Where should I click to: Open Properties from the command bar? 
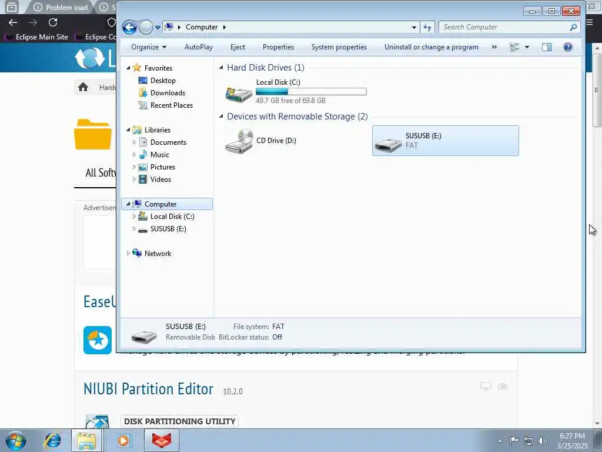click(x=278, y=47)
